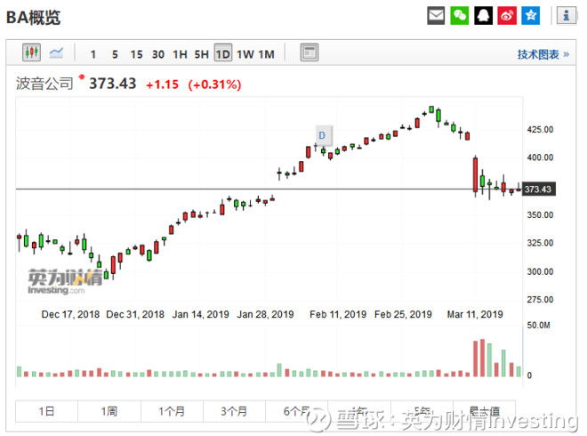This screenshot has height=436, width=587.
Task: Select the 6个月 time range tab
Action: (x=297, y=411)
